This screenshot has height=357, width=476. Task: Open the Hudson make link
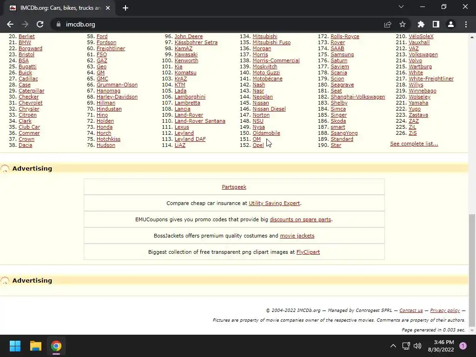point(106,145)
